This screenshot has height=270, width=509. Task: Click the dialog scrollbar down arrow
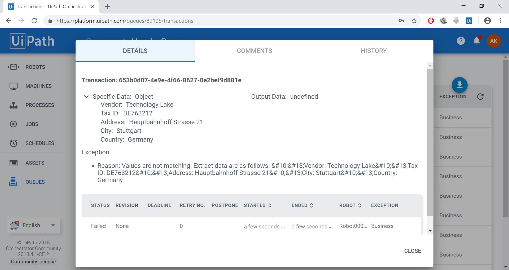click(x=430, y=231)
